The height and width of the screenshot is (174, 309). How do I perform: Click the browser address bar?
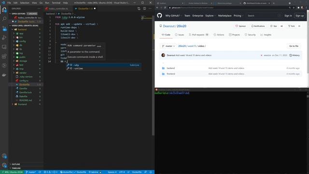pos(228,8)
